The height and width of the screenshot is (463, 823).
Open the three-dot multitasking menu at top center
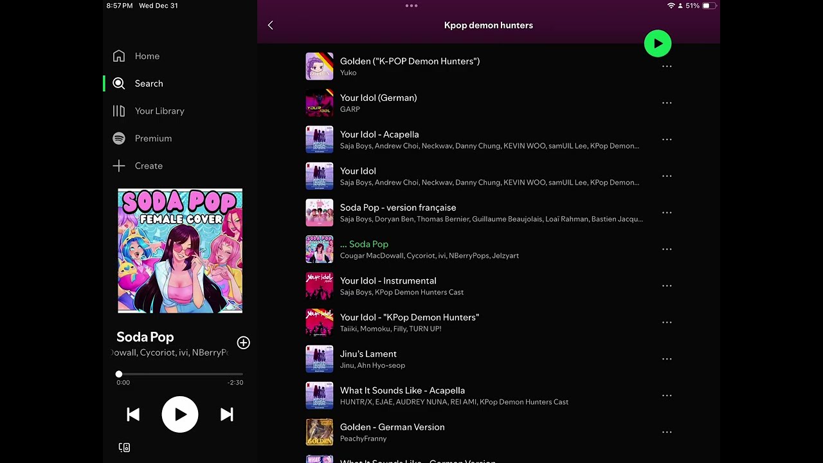coord(411,6)
